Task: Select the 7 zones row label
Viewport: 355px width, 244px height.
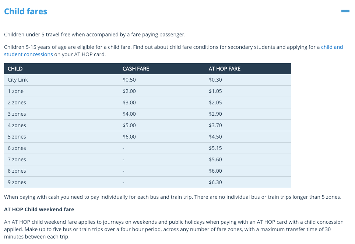Action: [17, 159]
